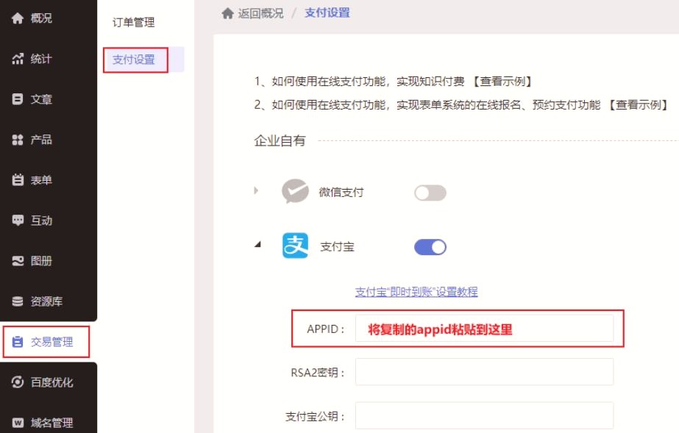Open 支付宝"即时到账"设置教程 link
Viewport: 679px width, 433px height.
[x=416, y=292]
